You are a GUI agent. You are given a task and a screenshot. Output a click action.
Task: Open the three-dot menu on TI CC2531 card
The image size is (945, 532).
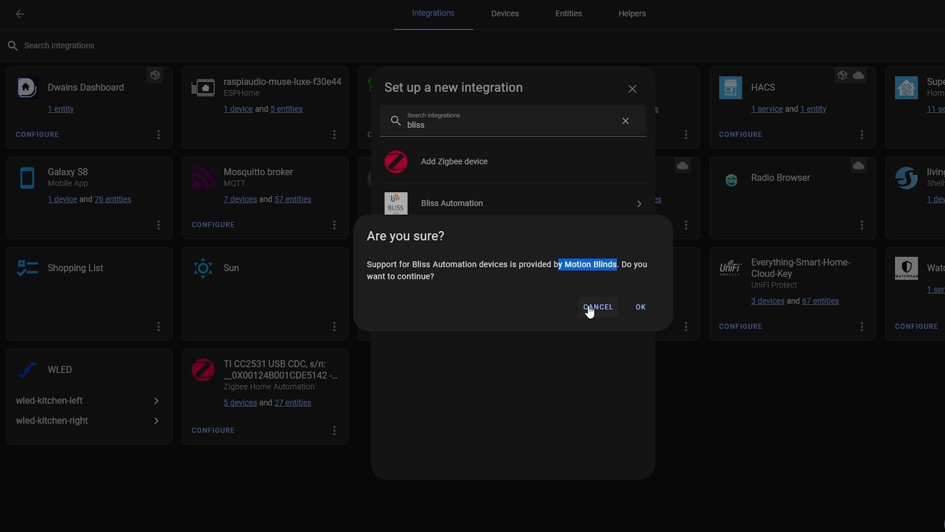tap(334, 431)
